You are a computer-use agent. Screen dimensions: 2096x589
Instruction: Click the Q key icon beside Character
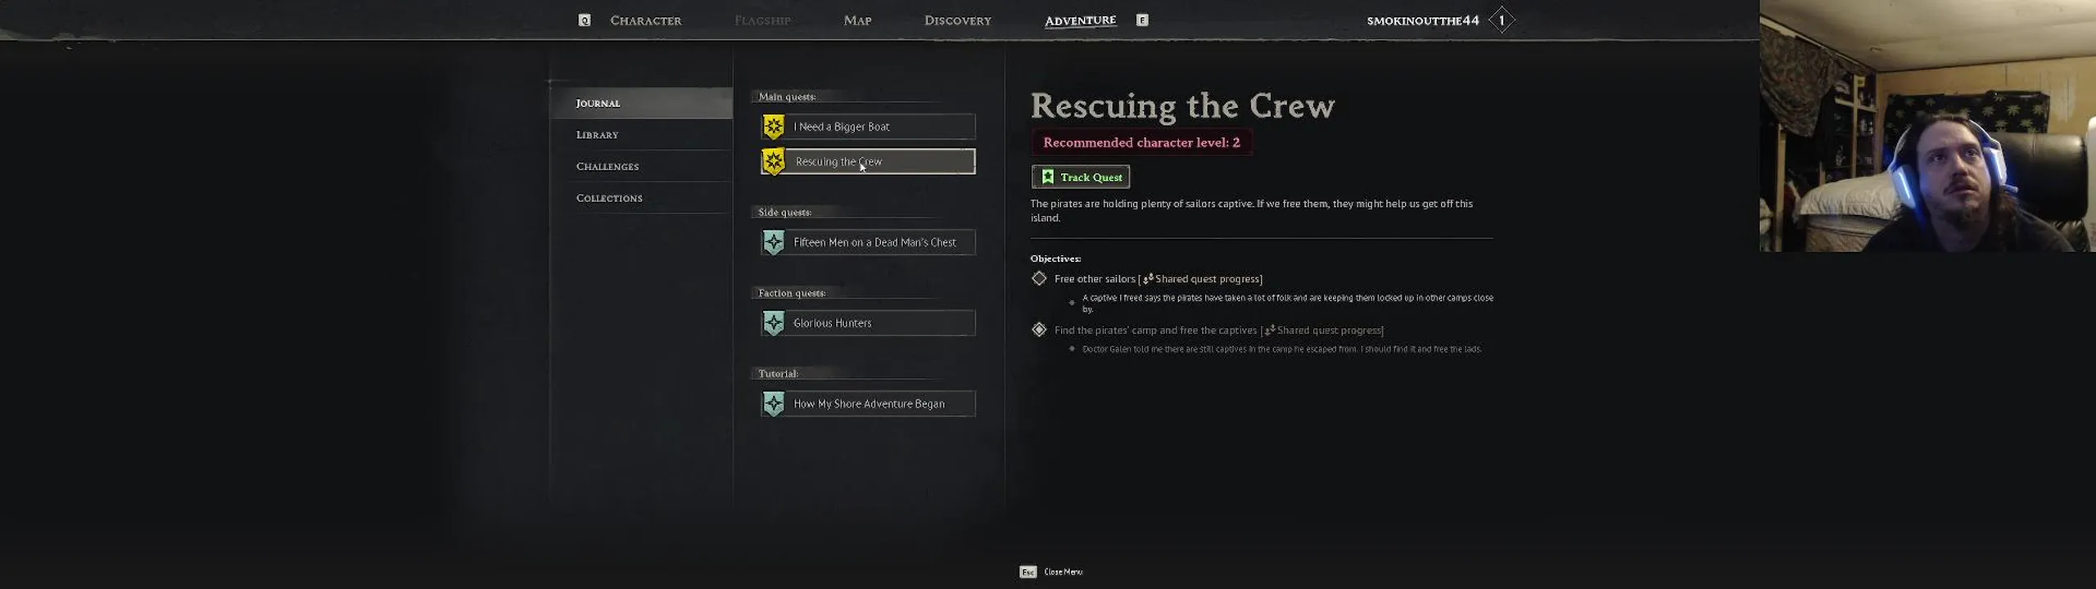point(584,20)
